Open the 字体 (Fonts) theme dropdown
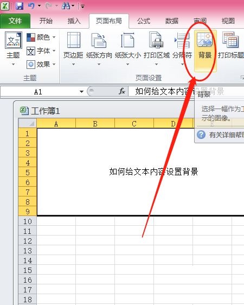This screenshot has height=305, width=244. tap(41, 51)
